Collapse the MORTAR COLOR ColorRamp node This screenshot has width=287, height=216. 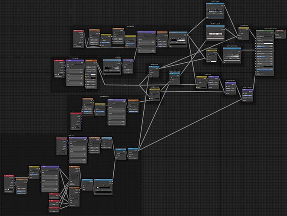click(208, 26)
